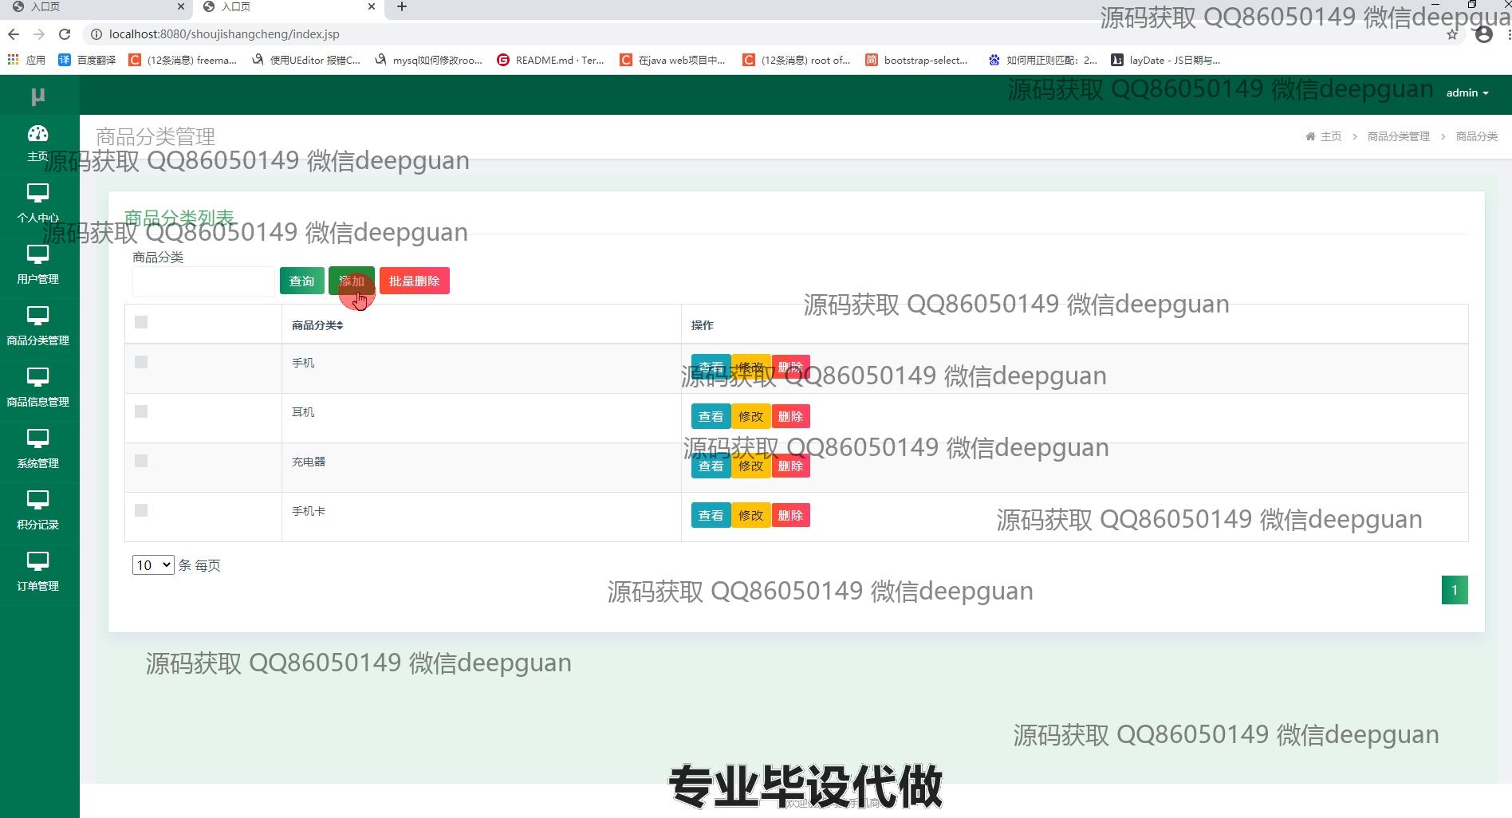Focus the 商品分类 search input field
1512x818 pixels.
[x=203, y=281]
